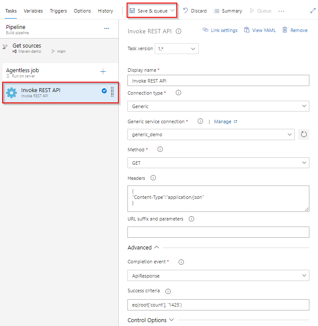Switch to the Variables tab
The image size is (318, 326).
click(x=33, y=11)
